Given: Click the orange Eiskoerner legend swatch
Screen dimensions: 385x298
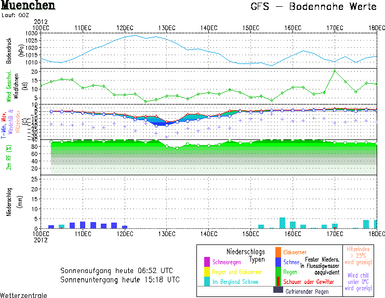Looking at the screenshot, I should (278, 252).
